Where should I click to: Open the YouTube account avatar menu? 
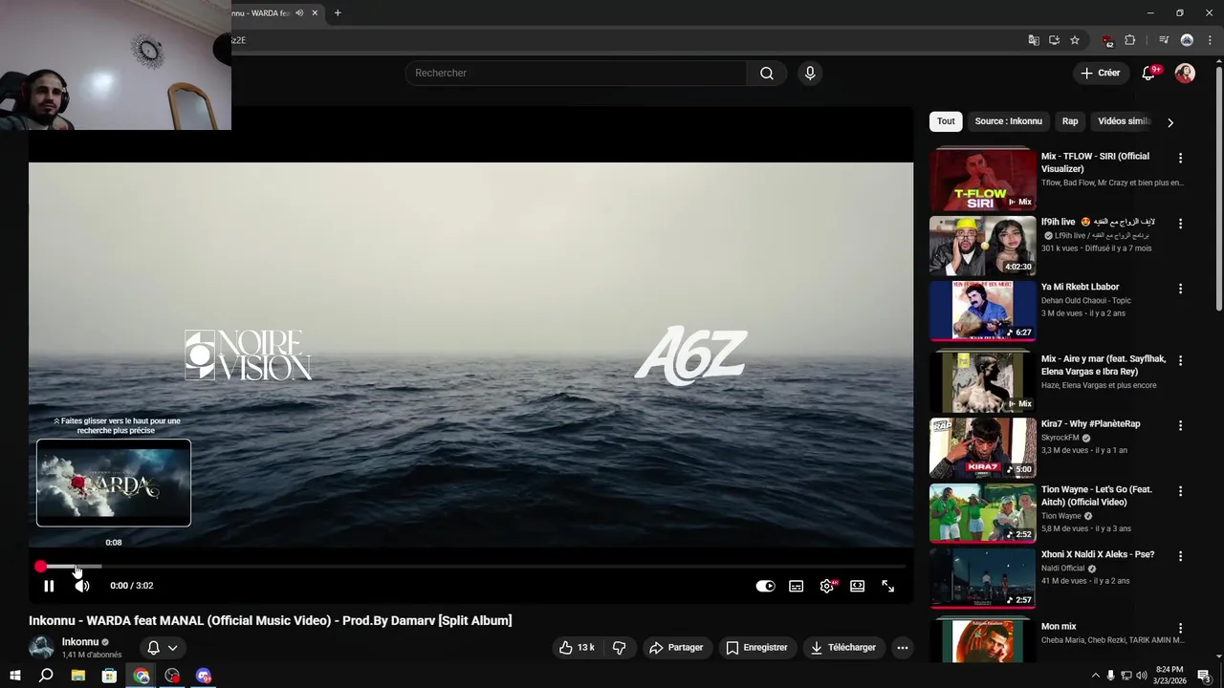1185,73
